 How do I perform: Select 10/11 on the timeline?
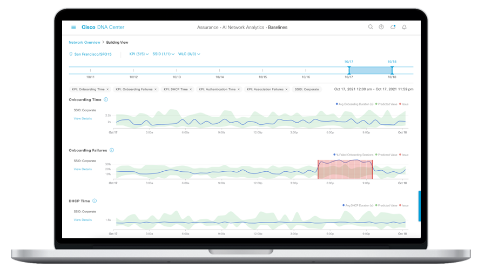(x=90, y=77)
